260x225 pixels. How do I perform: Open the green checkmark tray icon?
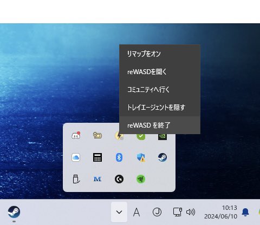point(141,136)
